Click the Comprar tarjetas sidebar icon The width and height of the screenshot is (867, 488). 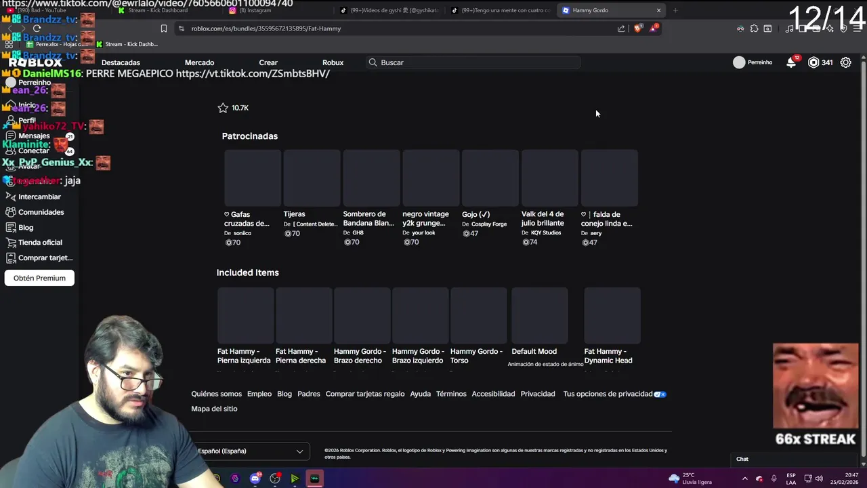pos(11,258)
